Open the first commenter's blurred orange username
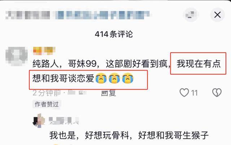Screen dimensions: 231x145 [x=44, y=51]
